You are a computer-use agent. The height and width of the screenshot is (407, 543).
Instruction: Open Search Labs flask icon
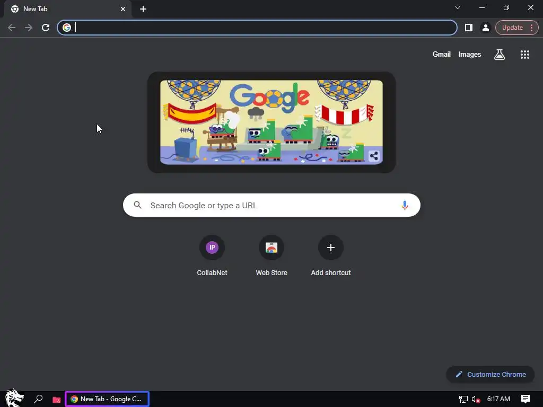(x=500, y=55)
